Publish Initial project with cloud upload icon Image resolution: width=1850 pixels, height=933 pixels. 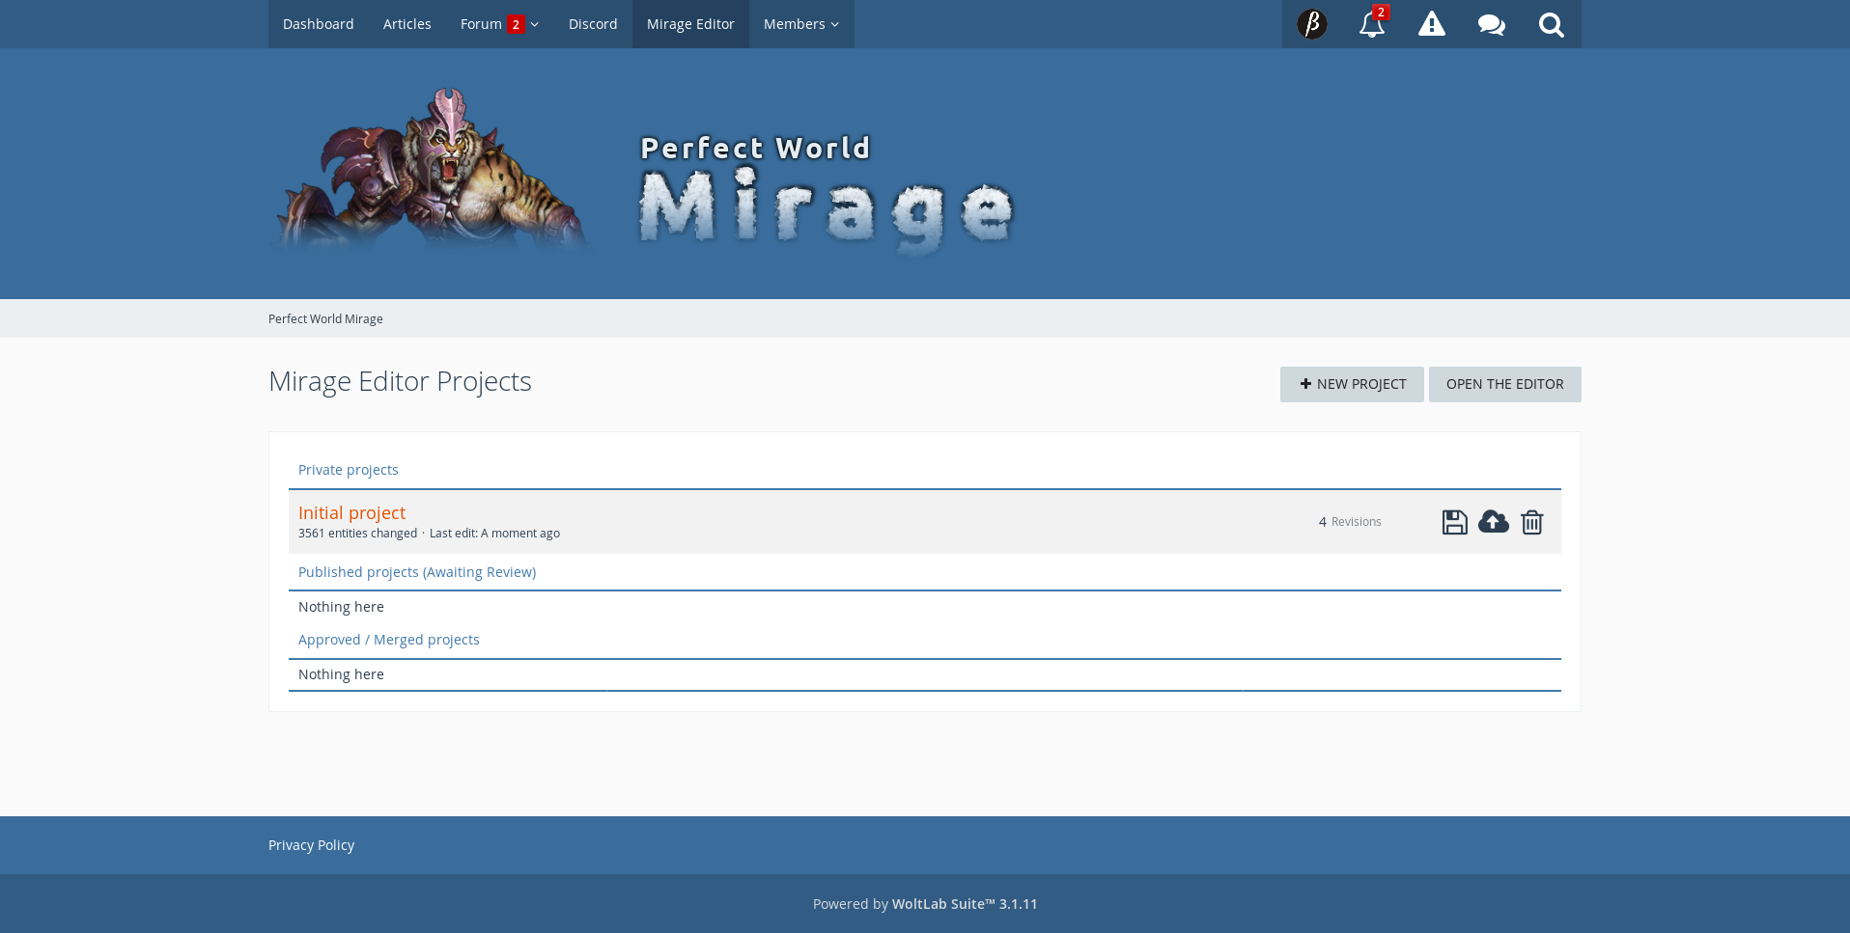[x=1493, y=522]
